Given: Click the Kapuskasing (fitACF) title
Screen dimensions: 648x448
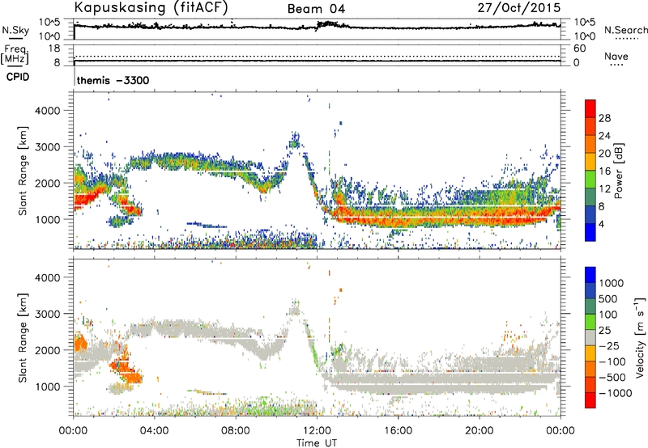Looking at the screenshot, I should 151,8.
